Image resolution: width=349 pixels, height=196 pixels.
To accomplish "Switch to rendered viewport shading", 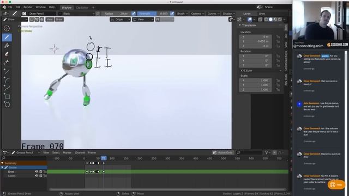I will [280, 20].
